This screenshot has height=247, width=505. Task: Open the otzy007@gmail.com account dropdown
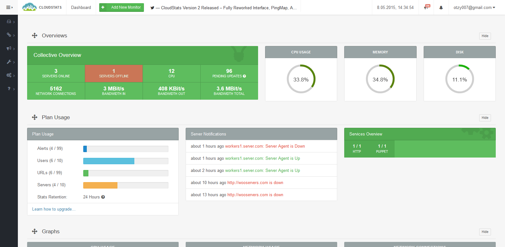[474, 8]
